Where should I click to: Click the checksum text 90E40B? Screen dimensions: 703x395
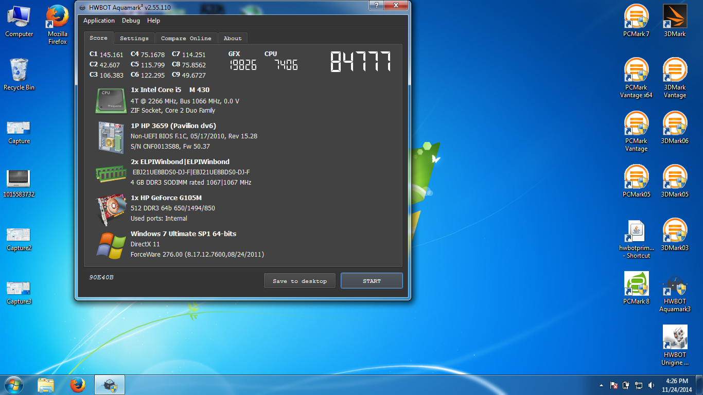[x=101, y=277]
